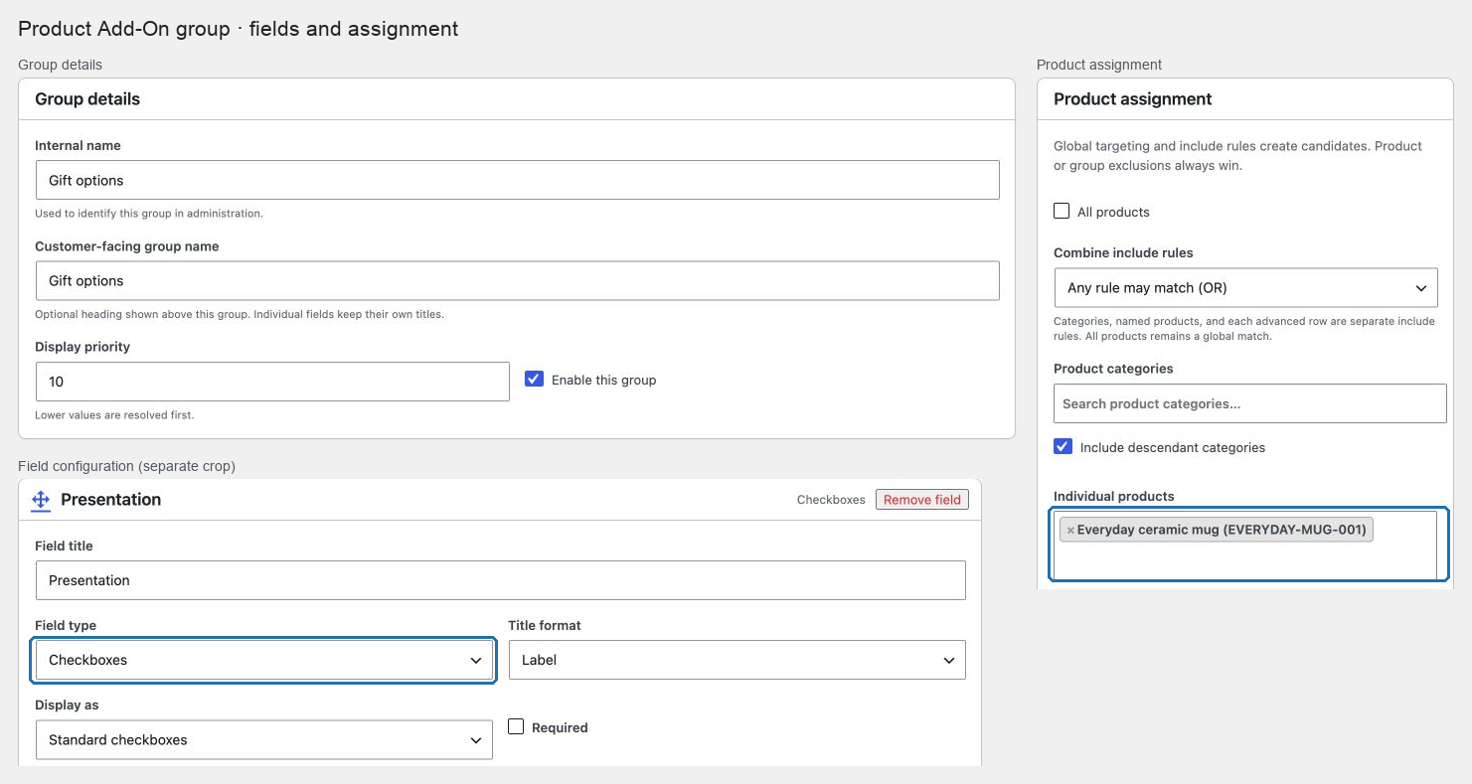Open the Combine include rules dropdown
Screen dimensions: 1472x784
(x=1245, y=288)
